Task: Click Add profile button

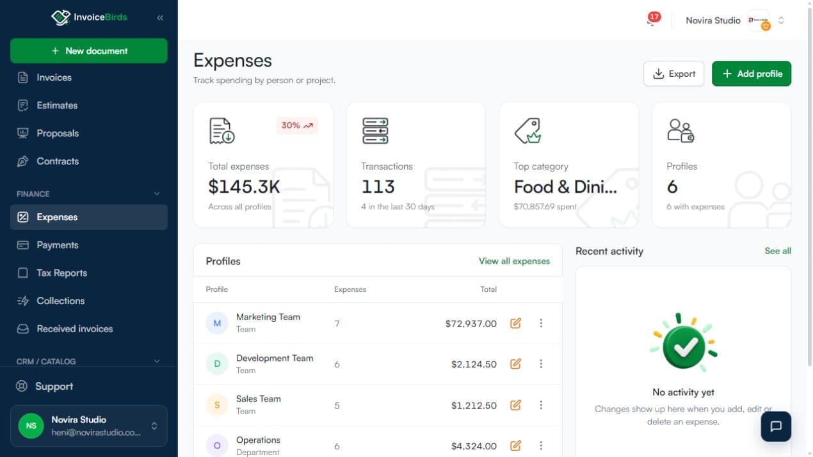Action: coord(752,74)
